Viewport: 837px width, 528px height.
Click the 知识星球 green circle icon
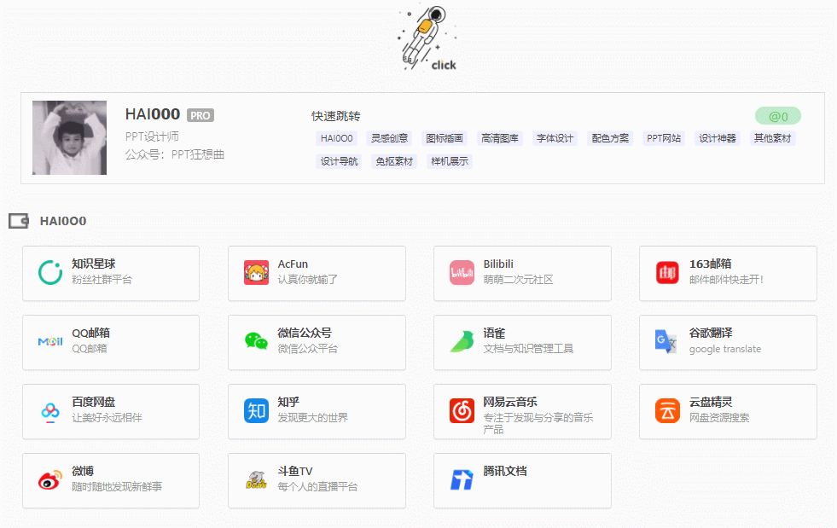click(50, 273)
